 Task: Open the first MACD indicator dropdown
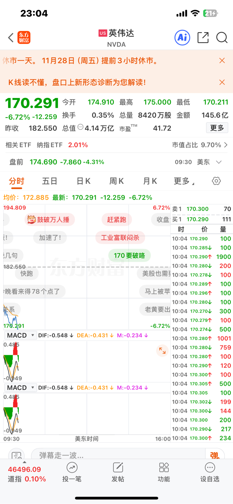click(x=21, y=335)
